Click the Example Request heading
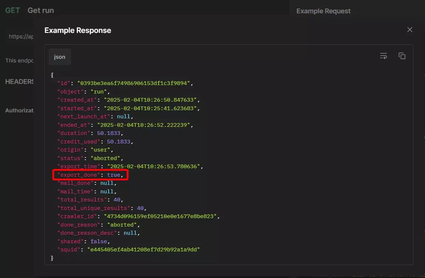425x278 pixels. [323, 11]
